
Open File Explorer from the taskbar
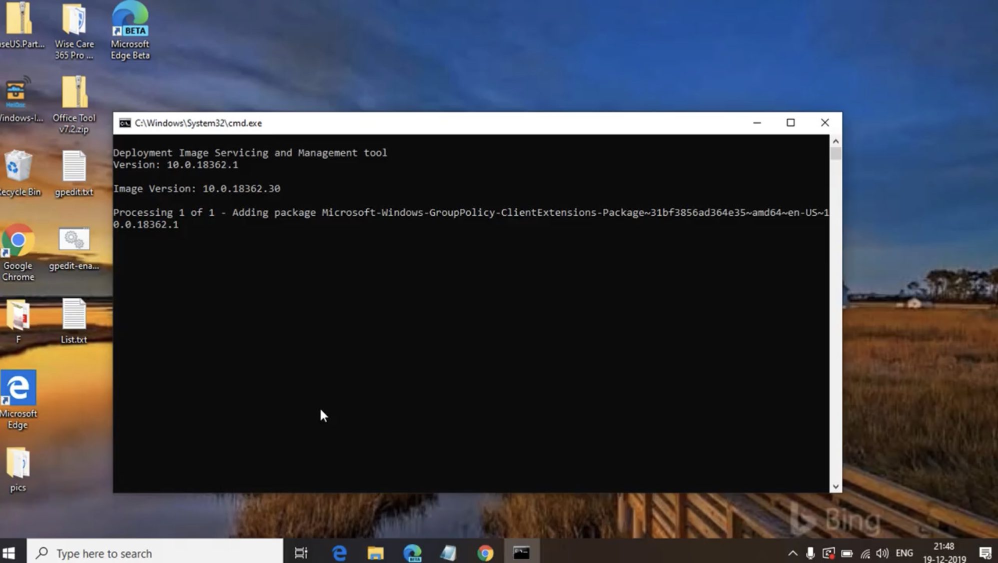point(375,553)
